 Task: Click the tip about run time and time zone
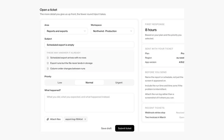point(164,87)
